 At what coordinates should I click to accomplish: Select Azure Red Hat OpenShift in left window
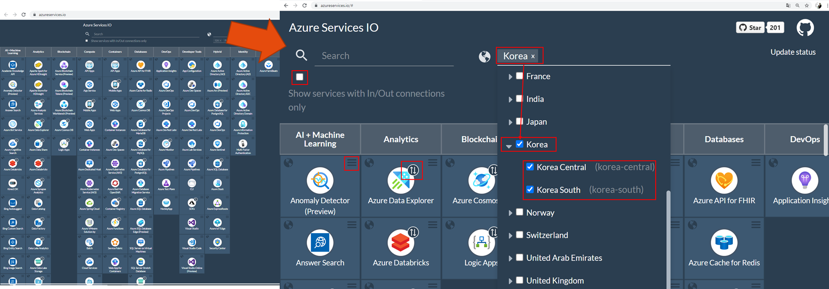tap(115, 186)
